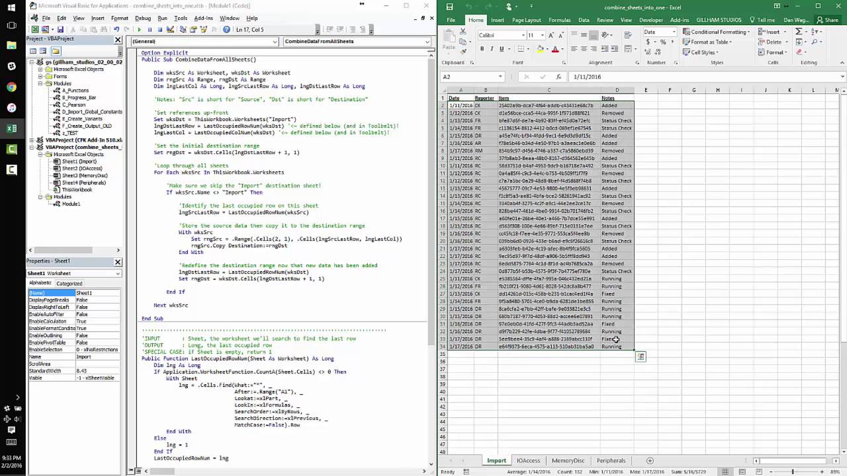Expand the Forms folder in Project Explorer
This screenshot has width=847, height=476.
point(40,77)
